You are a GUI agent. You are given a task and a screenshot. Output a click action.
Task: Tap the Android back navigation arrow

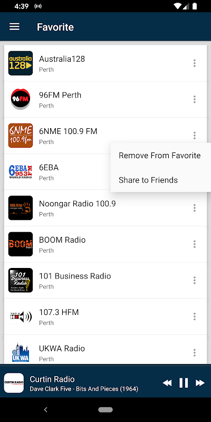pyautogui.click(x=46, y=410)
